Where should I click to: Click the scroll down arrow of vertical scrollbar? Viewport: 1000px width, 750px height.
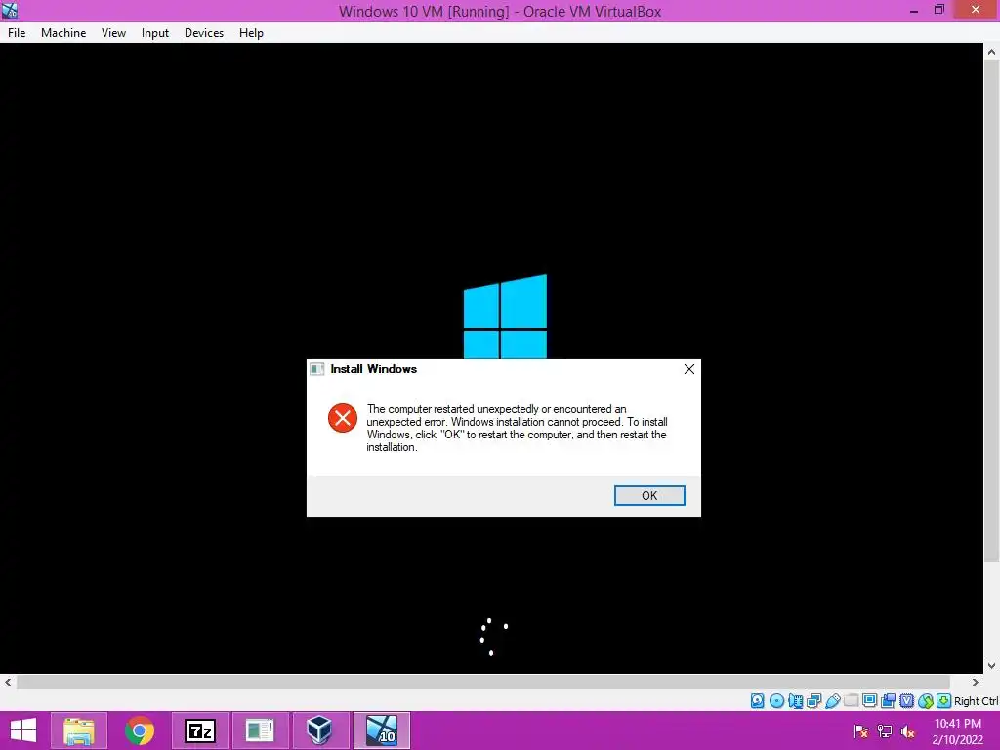(x=991, y=666)
